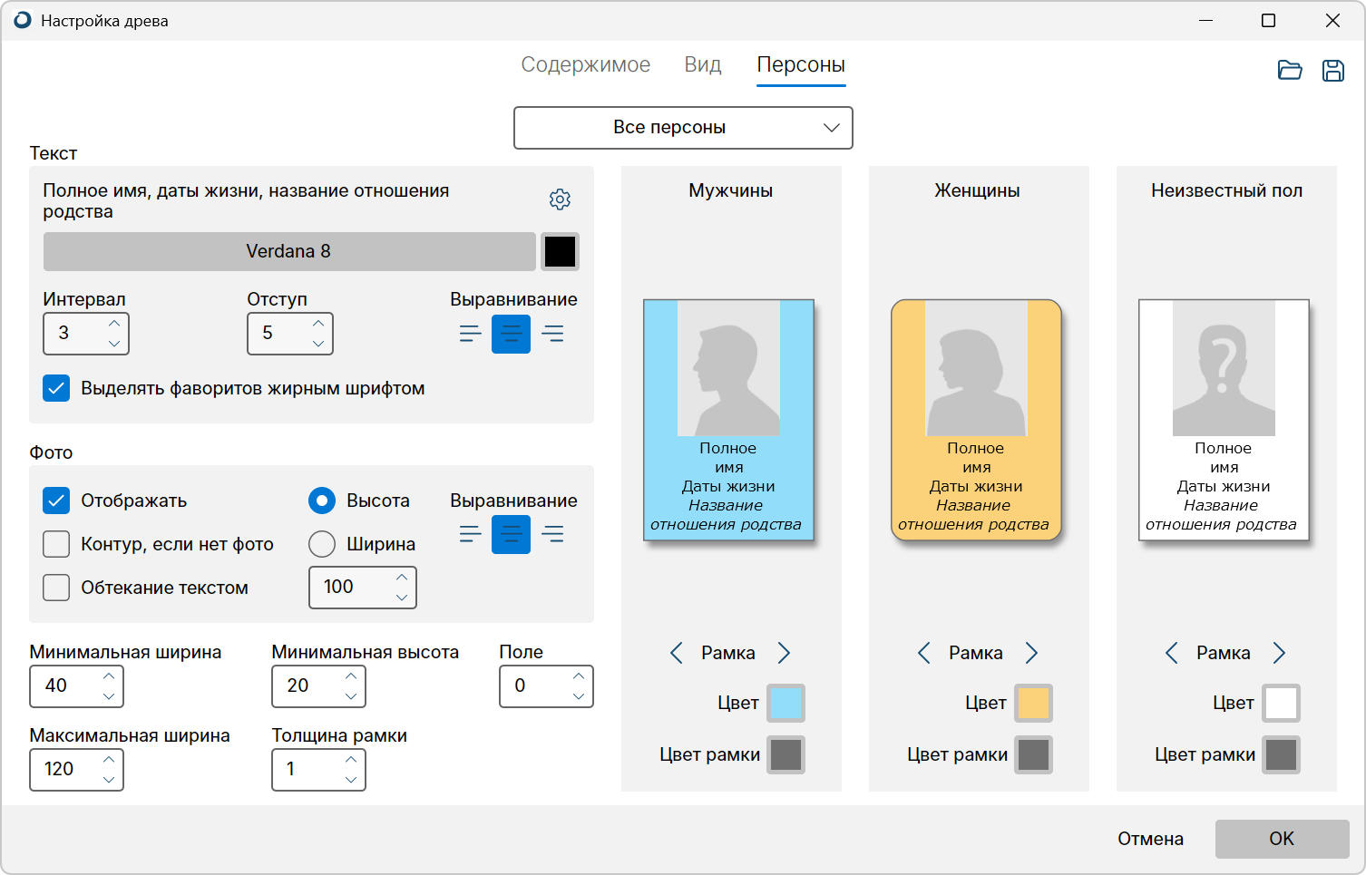Select the Ширина radio button

tap(322, 544)
